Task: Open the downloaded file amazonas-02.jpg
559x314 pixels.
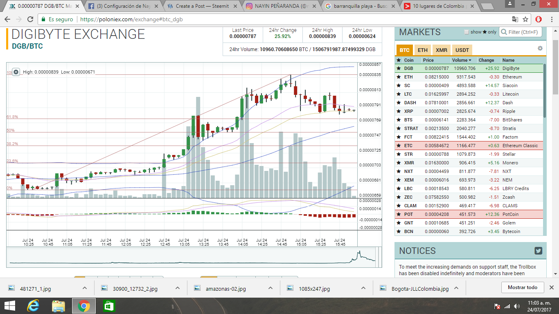Action: point(226,289)
